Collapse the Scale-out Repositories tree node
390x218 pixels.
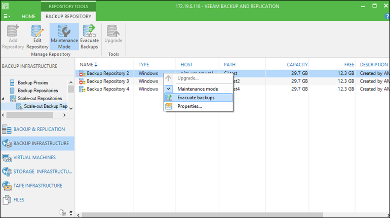click(x=4, y=99)
